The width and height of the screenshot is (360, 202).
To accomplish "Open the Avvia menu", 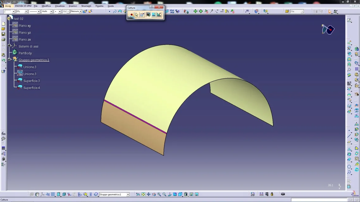I will coord(8,6).
